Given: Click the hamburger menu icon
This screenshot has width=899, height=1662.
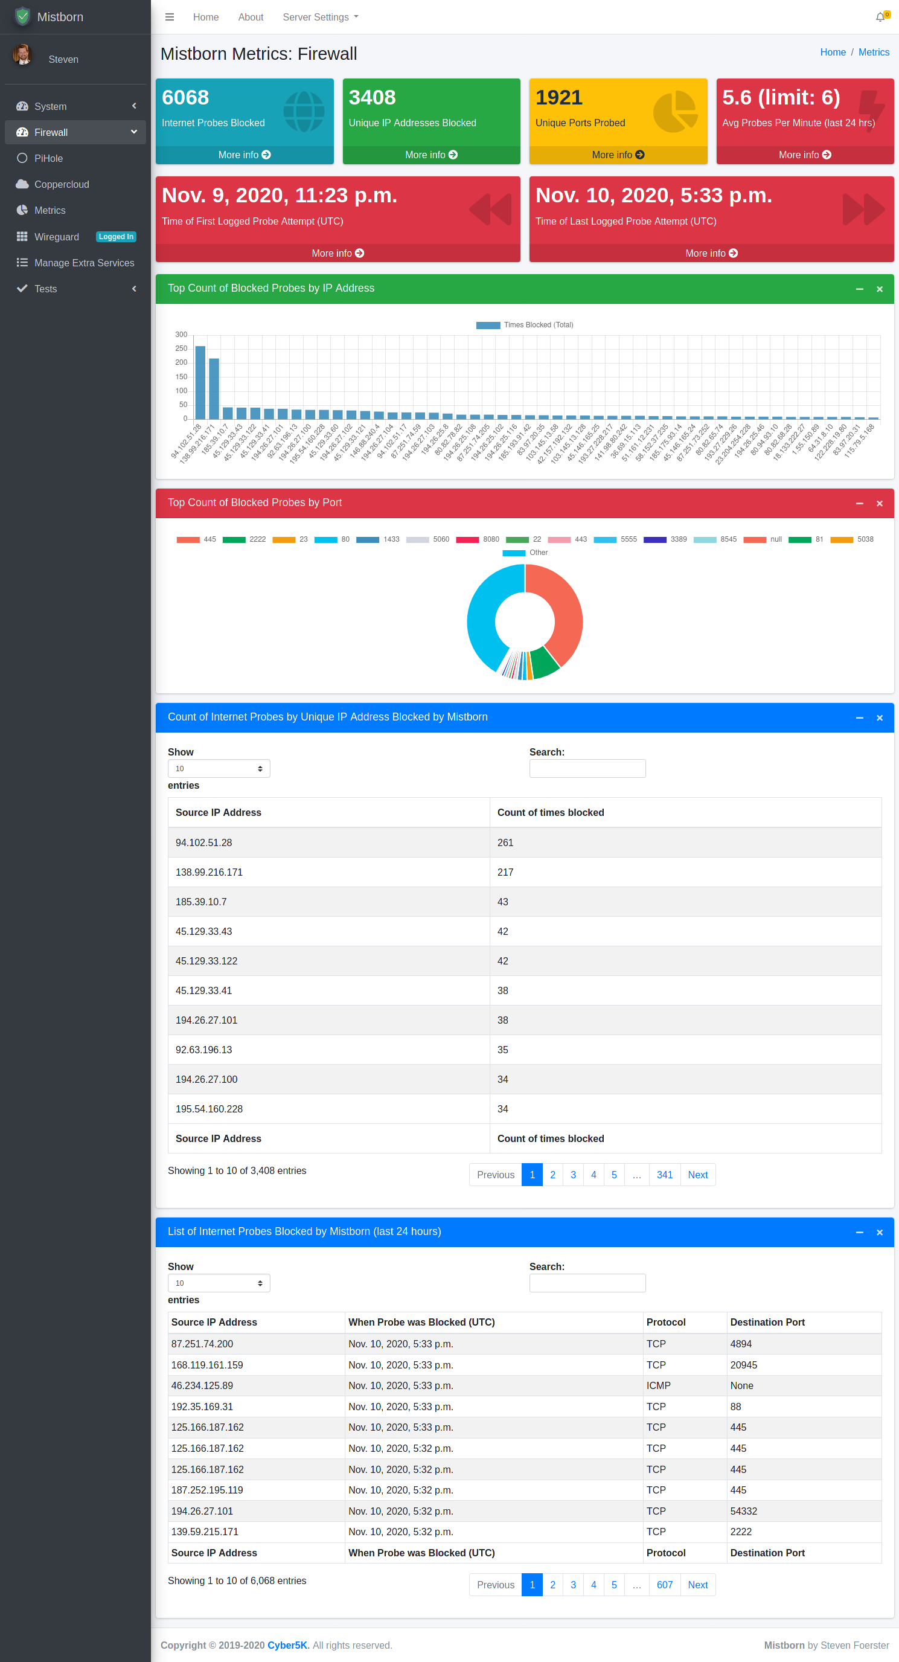Looking at the screenshot, I should tap(170, 18).
